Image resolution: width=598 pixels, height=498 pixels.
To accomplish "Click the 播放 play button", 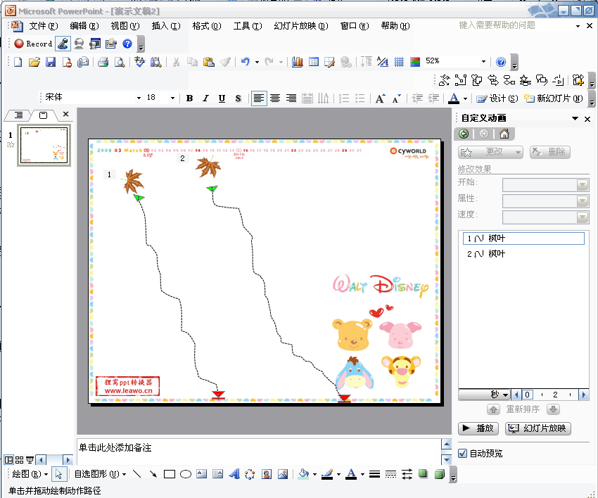I will coord(478,428).
